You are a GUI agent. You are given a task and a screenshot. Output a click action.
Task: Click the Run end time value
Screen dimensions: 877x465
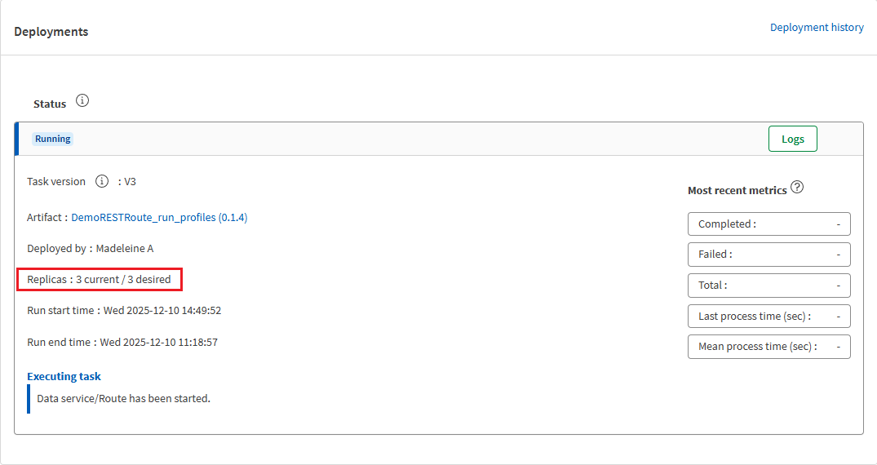point(158,343)
